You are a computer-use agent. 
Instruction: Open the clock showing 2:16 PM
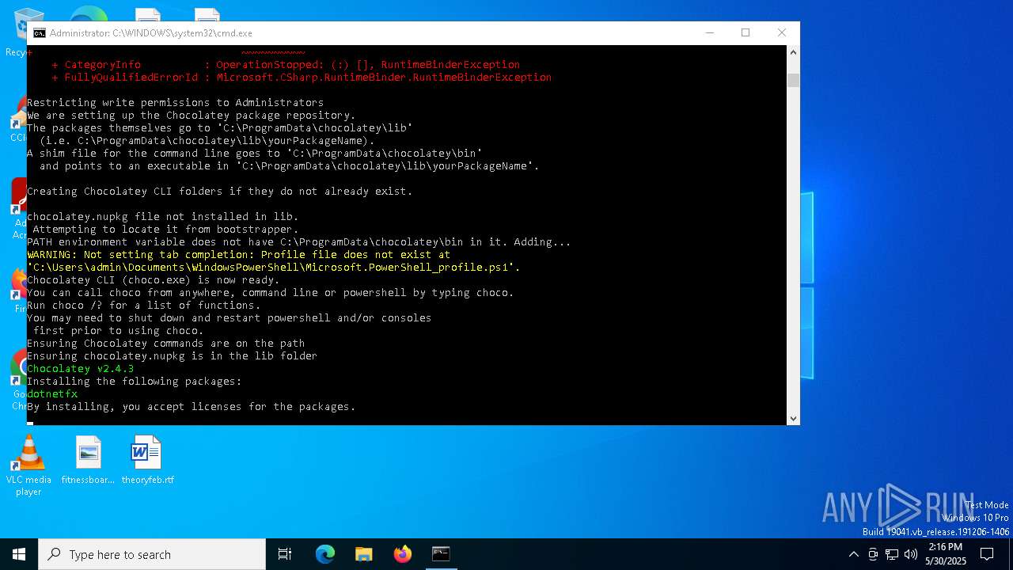click(946, 554)
